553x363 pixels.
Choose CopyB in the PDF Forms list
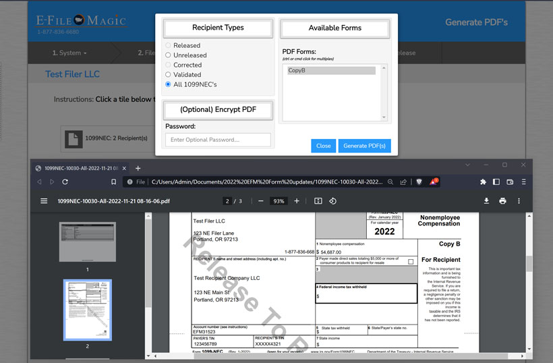click(x=331, y=70)
